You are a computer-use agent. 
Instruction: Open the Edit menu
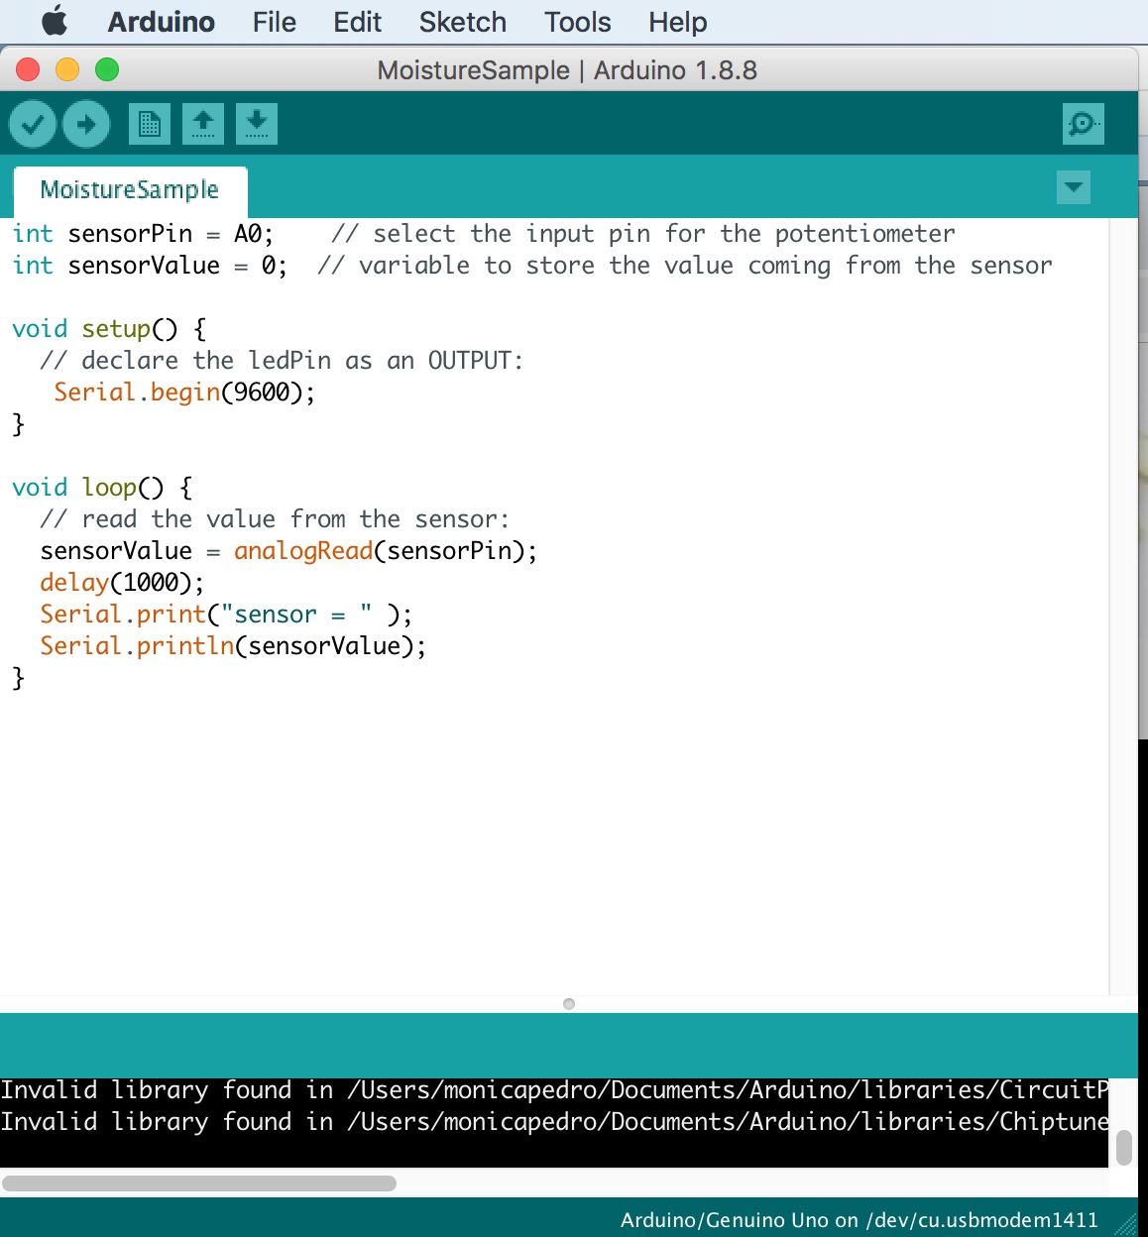pyautogui.click(x=357, y=22)
